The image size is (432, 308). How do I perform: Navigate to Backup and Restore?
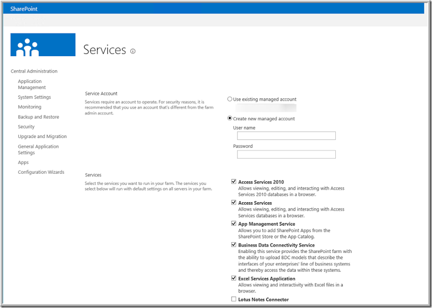tap(38, 117)
